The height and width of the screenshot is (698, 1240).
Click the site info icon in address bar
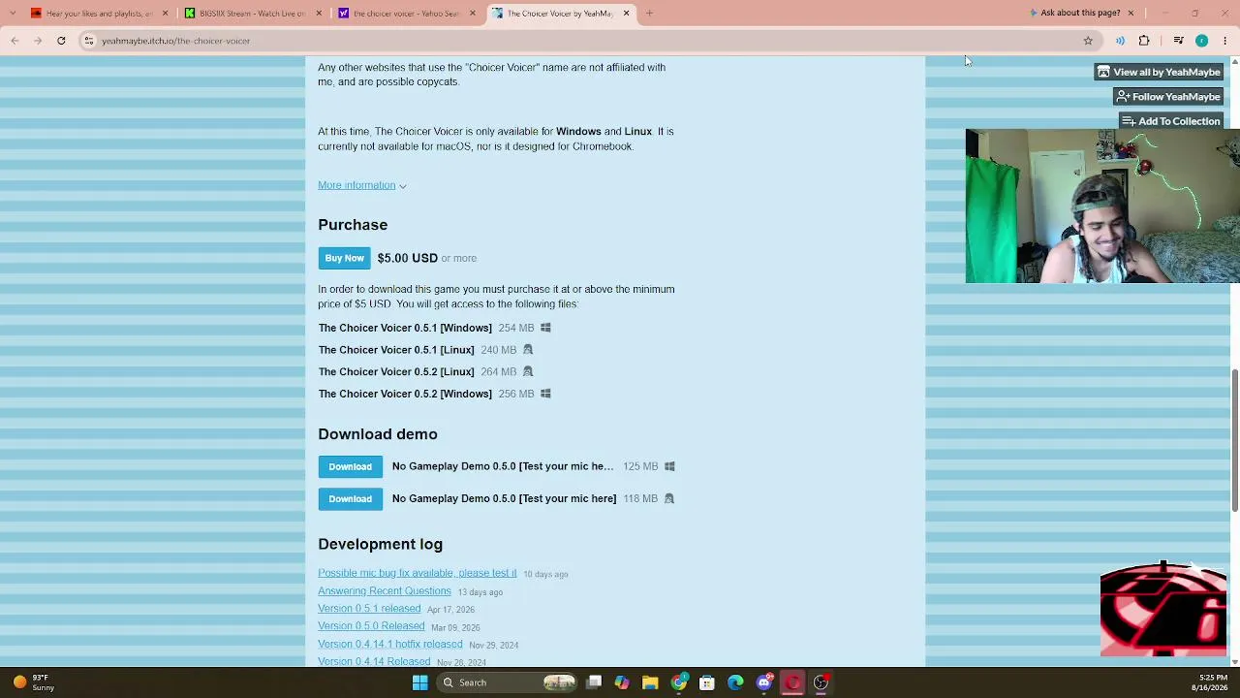point(89,41)
